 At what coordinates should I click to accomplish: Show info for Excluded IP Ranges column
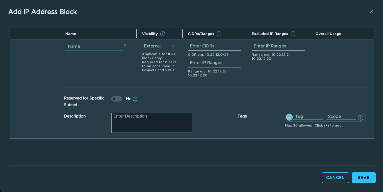point(293,34)
